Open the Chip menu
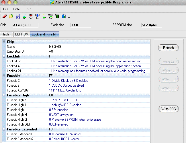The image size is (186, 143). click(28, 9)
